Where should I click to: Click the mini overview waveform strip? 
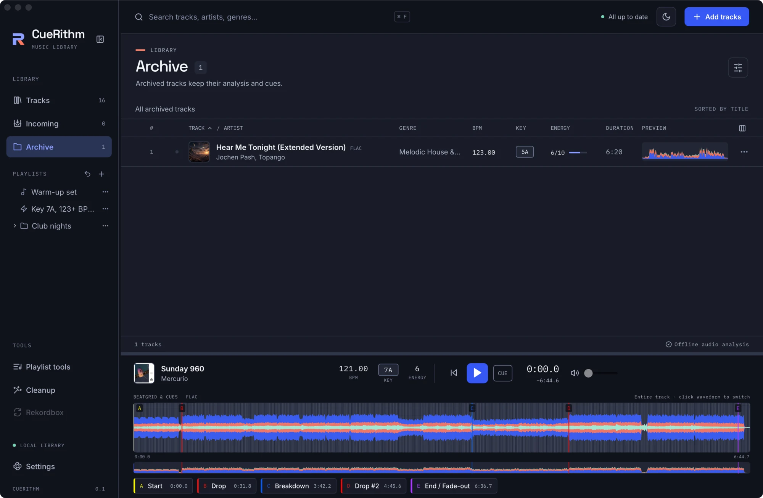coord(442,468)
